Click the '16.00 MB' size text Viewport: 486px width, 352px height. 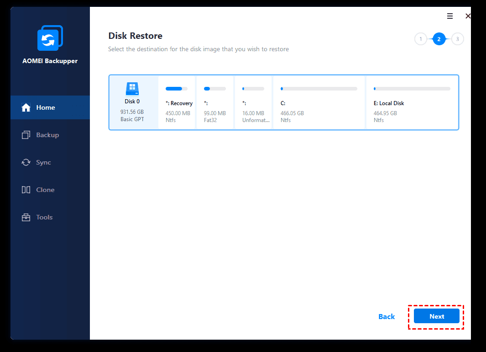tap(253, 113)
